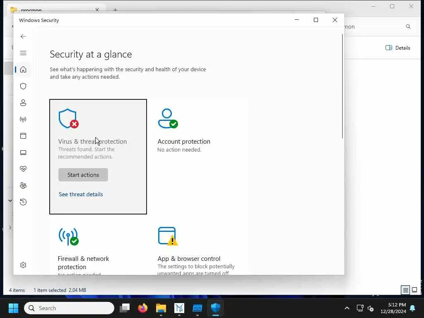Open the hamburger navigation menu

(x=23, y=53)
